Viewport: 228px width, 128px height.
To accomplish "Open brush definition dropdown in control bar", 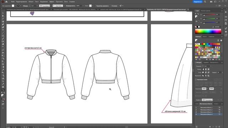I will (x=64, y=6).
